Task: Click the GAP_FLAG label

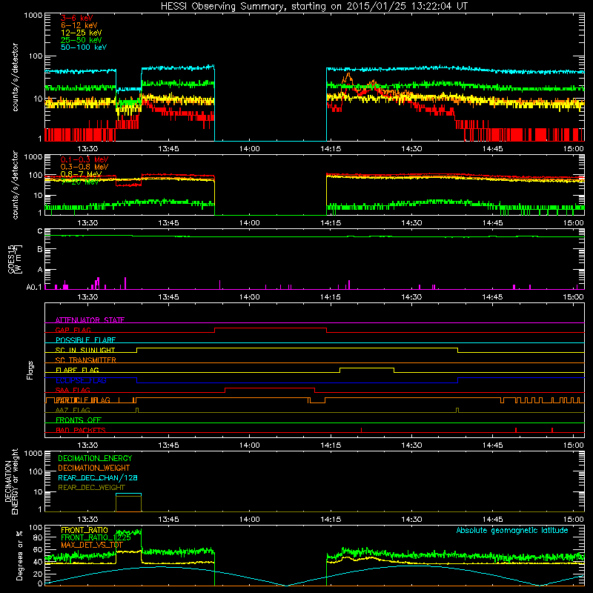Action: point(73,330)
